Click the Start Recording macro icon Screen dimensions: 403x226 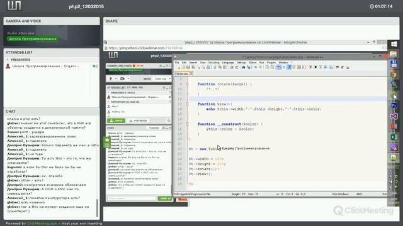310,67
